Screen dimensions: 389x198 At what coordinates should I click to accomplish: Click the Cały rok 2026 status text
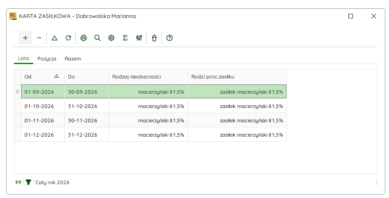[x=52, y=182]
